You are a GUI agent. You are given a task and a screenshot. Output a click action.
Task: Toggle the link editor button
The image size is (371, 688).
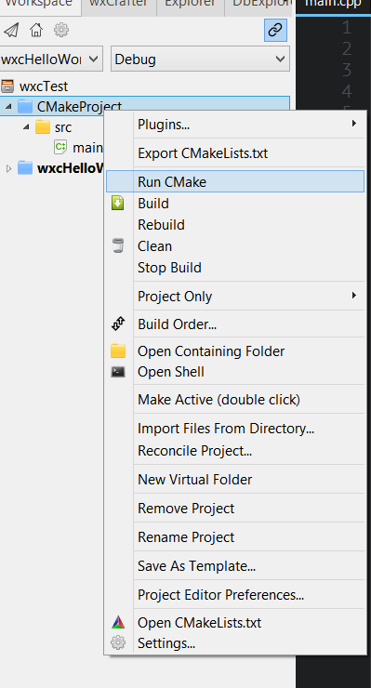coord(275,30)
